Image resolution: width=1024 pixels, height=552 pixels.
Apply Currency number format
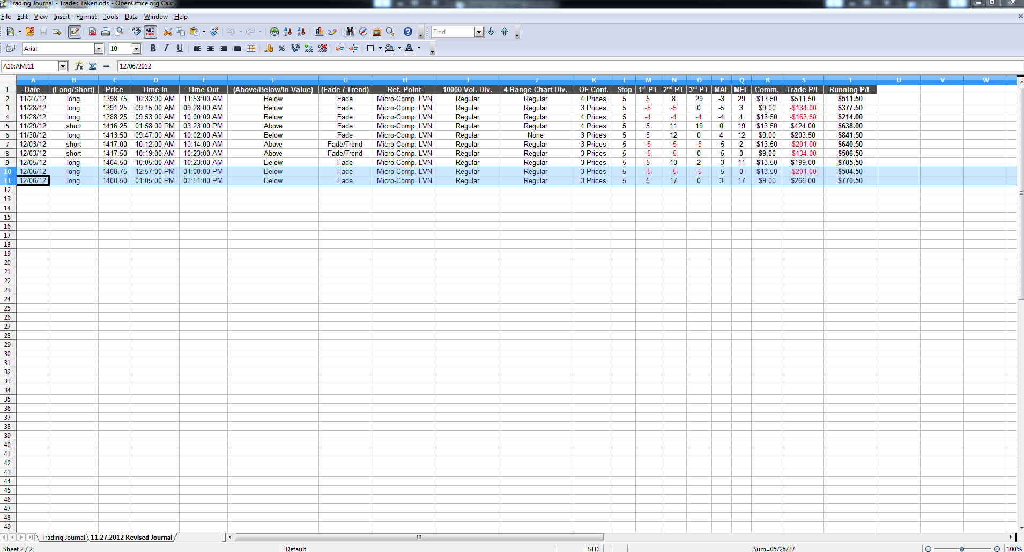(x=269, y=49)
